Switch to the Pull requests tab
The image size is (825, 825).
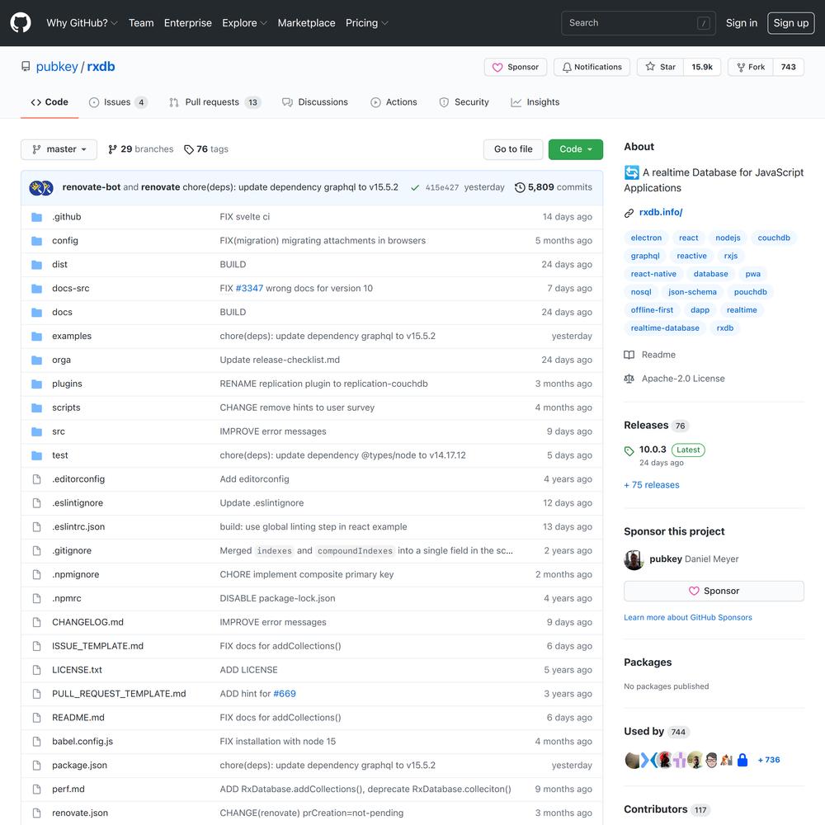214,102
